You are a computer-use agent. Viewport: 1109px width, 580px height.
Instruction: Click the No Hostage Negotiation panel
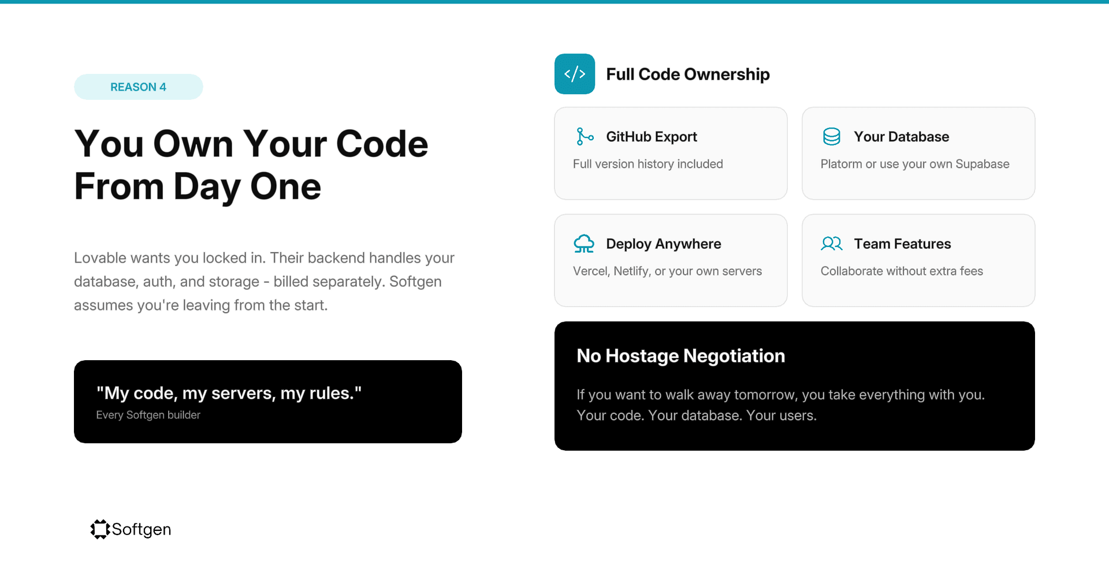coord(794,386)
